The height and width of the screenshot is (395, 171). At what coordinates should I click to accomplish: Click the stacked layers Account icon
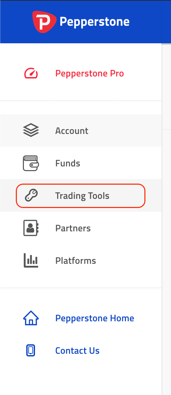(x=31, y=131)
